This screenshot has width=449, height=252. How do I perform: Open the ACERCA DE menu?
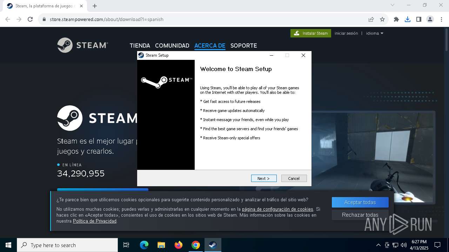pyautogui.click(x=210, y=45)
